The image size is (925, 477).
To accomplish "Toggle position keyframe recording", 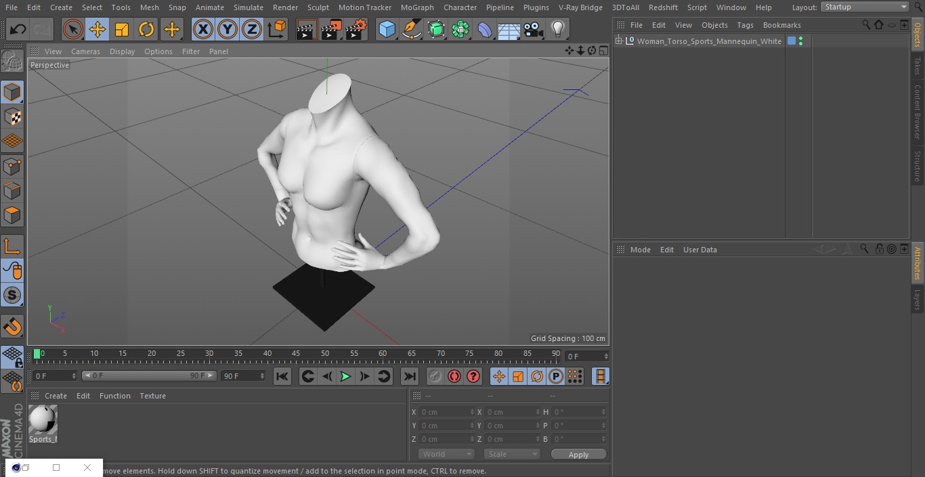I will click(499, 376).
